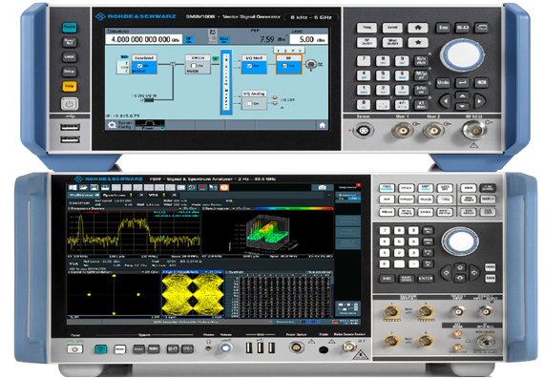545x379 pixels.
Task: Switch to the VSA tab
Action: pyautogui.click(x=154, y=196)
